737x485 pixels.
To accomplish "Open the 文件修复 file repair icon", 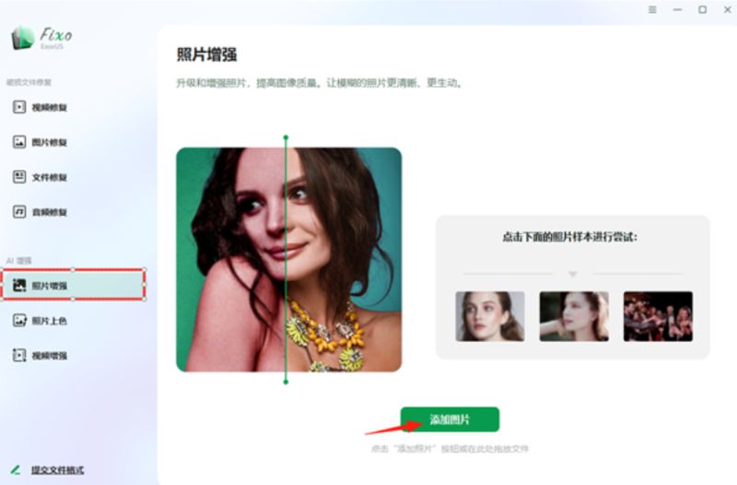I will pyautogui.click(x=19, y=177).
